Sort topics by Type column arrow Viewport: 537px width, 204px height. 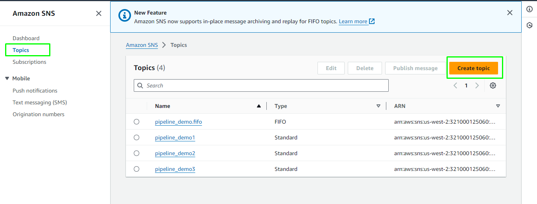point(378,106)
